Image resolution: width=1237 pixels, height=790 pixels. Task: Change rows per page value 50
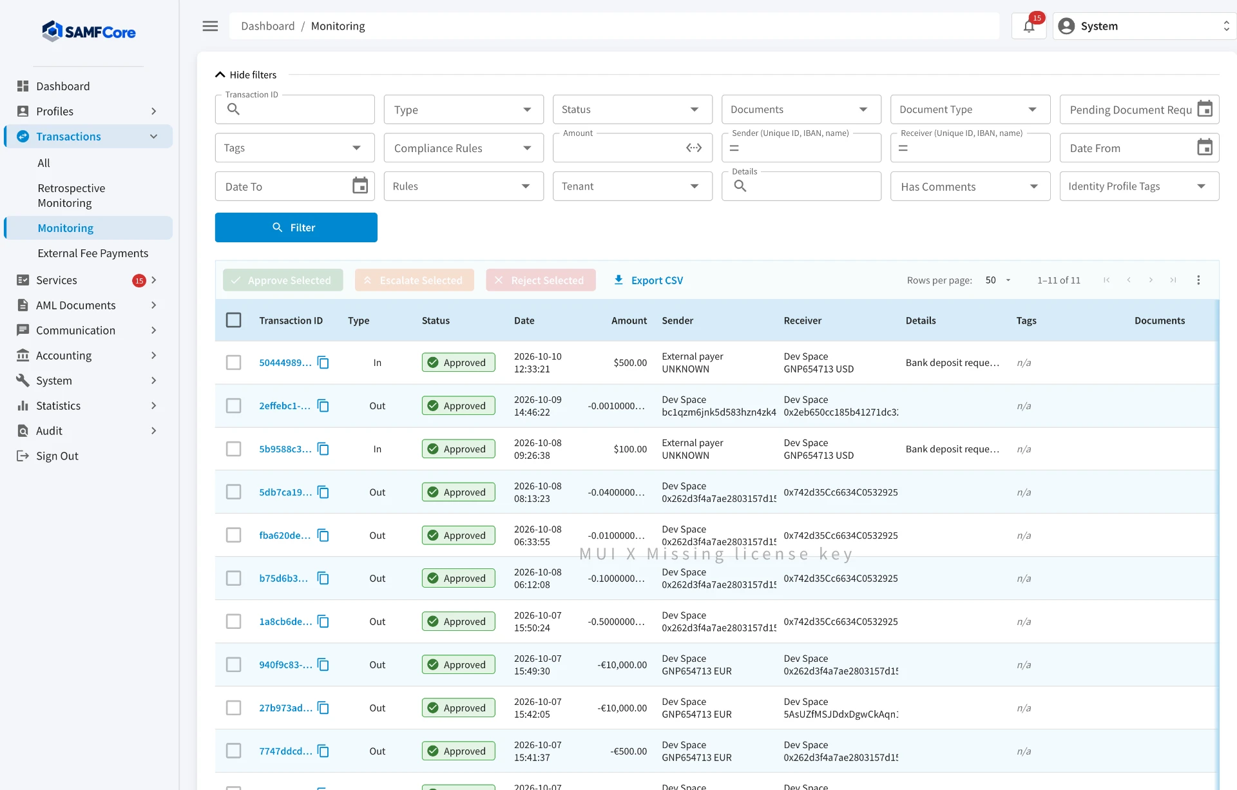click(x=998, y=280)
